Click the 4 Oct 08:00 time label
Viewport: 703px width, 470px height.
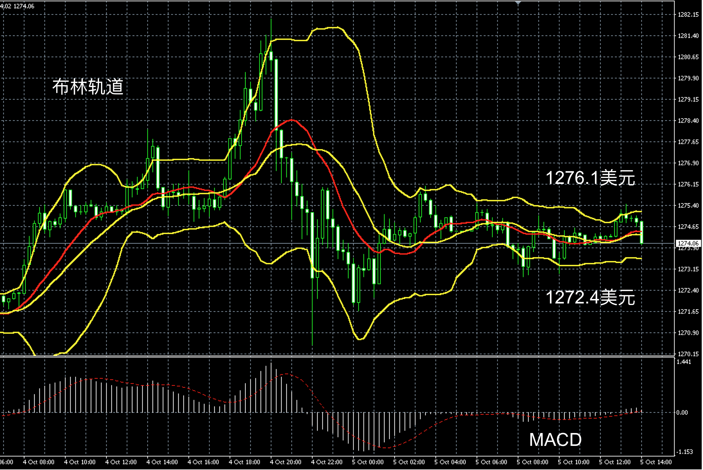click(x=39, y=462)
